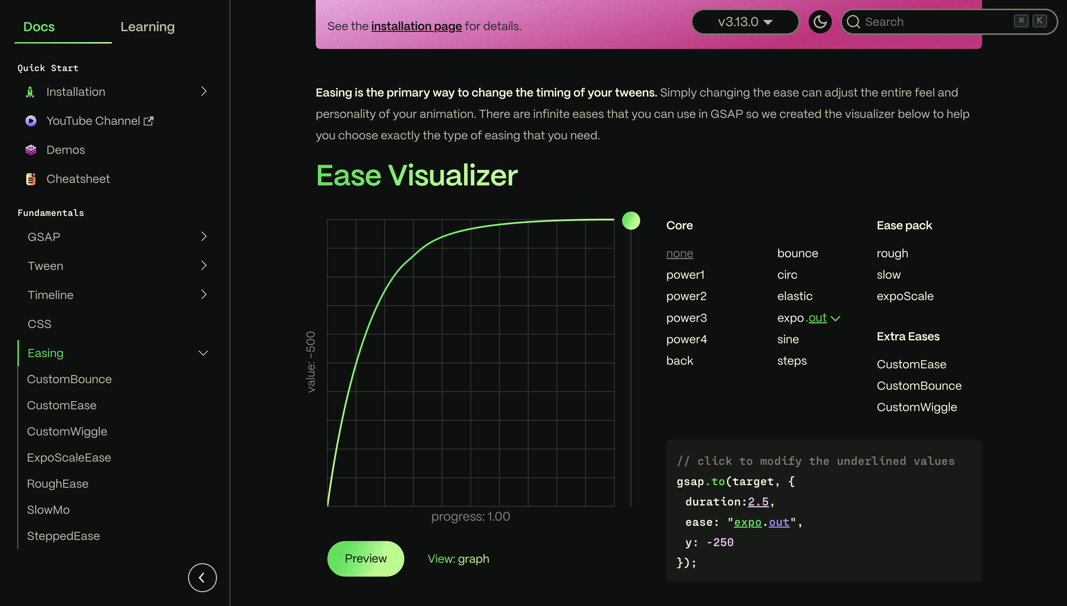Open the v3.13.0 version dropdown
Screen dimensions: 1067x606
tap(745, 22)
